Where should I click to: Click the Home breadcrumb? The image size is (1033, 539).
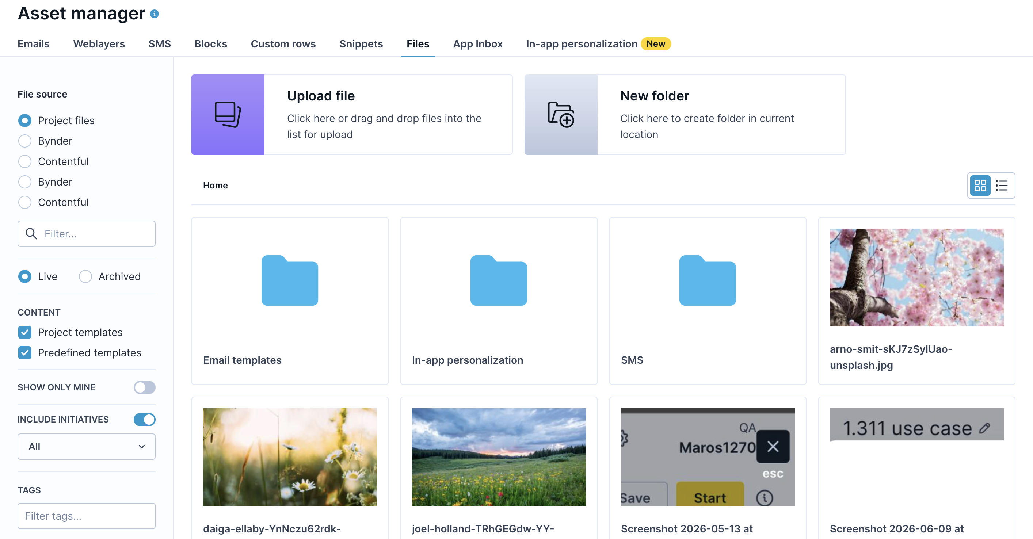(x=216, y=185)
